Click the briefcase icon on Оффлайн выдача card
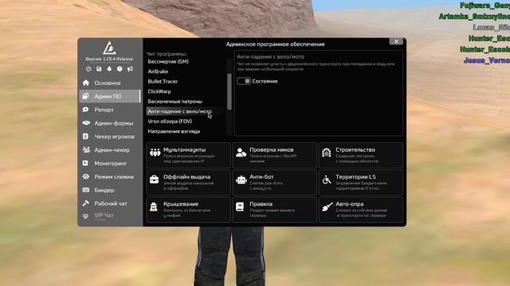The height and width of the screenshot is (286, 510). point(154,179)
